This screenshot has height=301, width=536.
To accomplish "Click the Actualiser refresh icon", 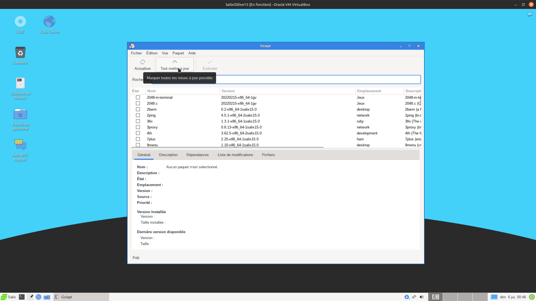I will point(143,62).
